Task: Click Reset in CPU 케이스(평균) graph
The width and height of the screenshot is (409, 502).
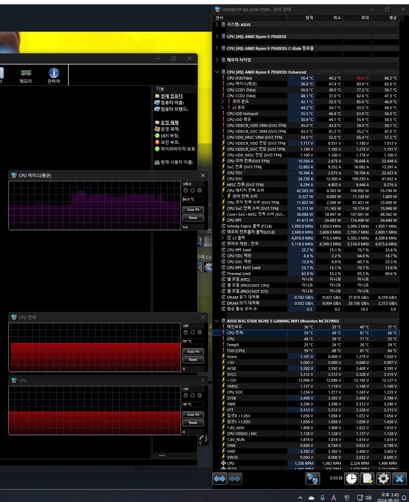Action: [193, 218]
